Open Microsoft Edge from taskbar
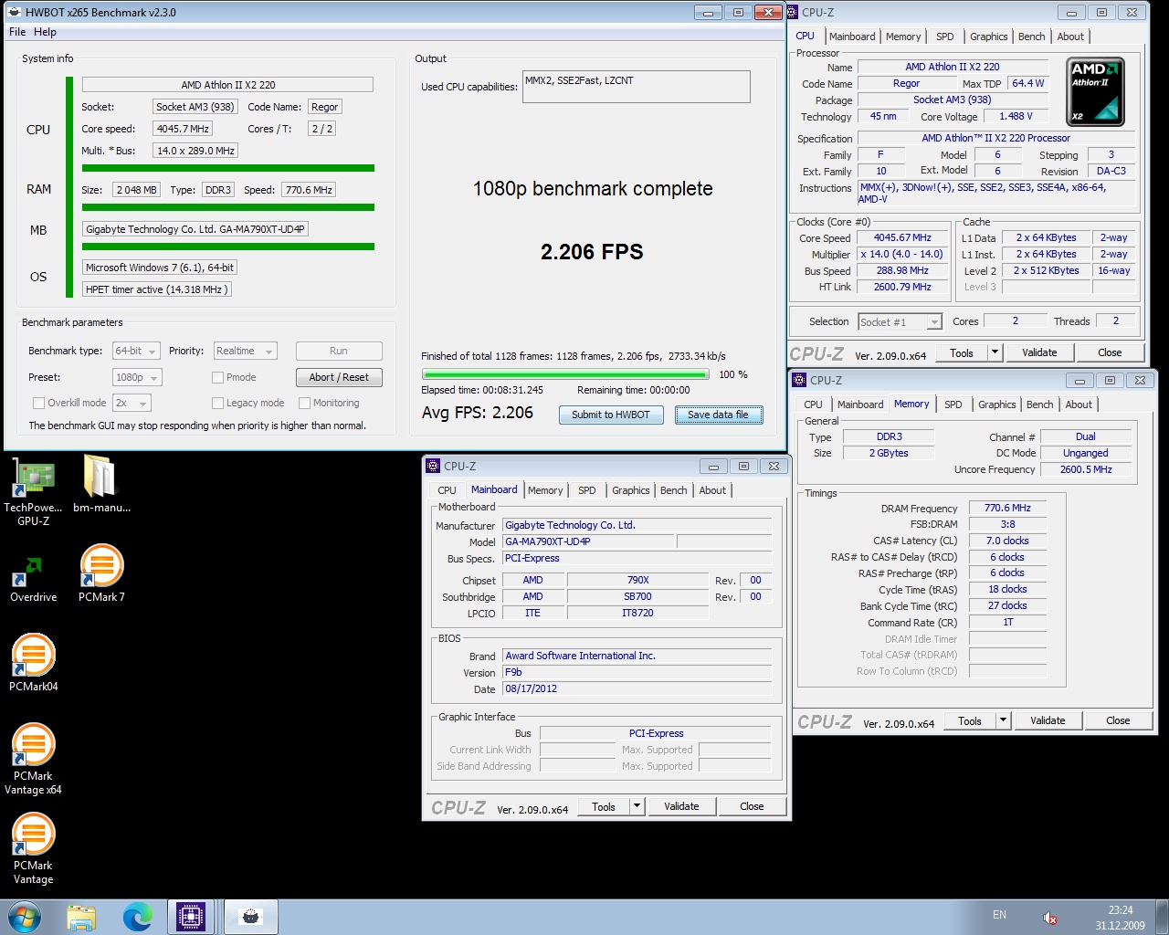Viewport: 1169px width, 935px height. coord(138,917)
